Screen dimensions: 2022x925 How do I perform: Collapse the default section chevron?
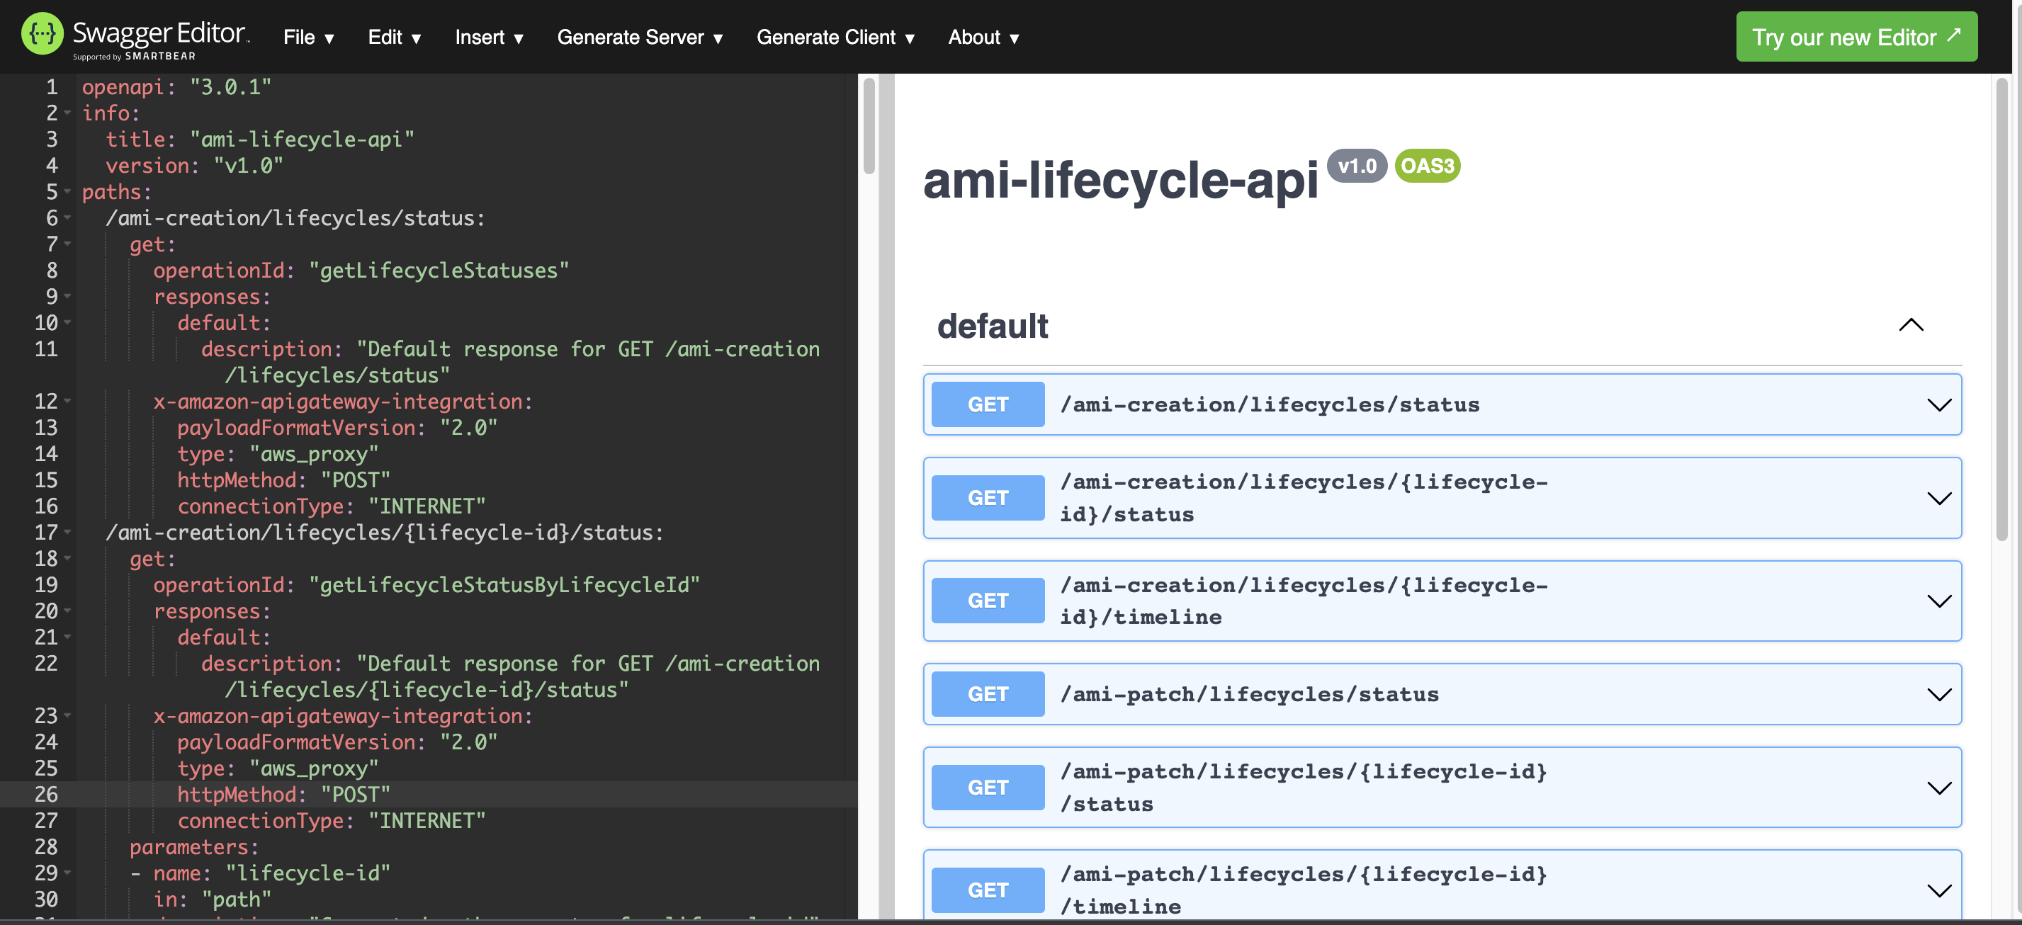pos(1911,325)
